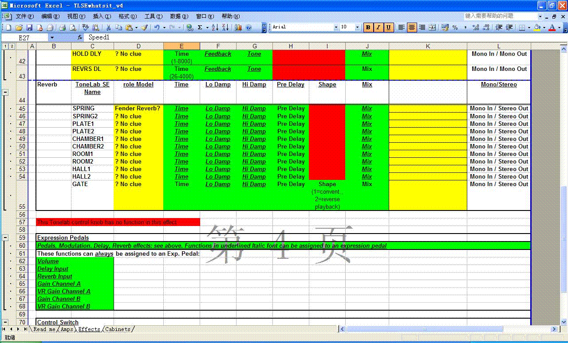Click the insert function fx button
The height and width of the screenshot is (343, 568).
click(80, 38)
